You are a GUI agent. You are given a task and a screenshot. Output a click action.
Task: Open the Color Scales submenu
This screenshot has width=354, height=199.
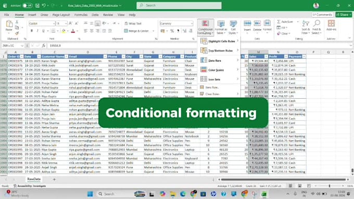point(219,70)
